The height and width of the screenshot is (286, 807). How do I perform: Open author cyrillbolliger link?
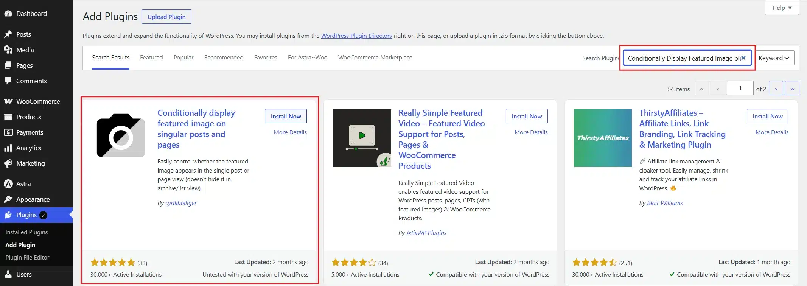coord(181,203)
